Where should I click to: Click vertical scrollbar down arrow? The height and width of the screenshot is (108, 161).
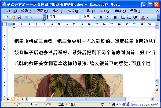click(x=157, y=81)
